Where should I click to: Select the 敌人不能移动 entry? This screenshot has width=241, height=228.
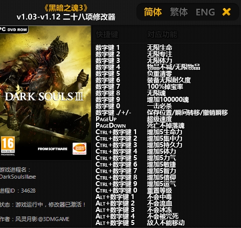[x=165, y=223]
